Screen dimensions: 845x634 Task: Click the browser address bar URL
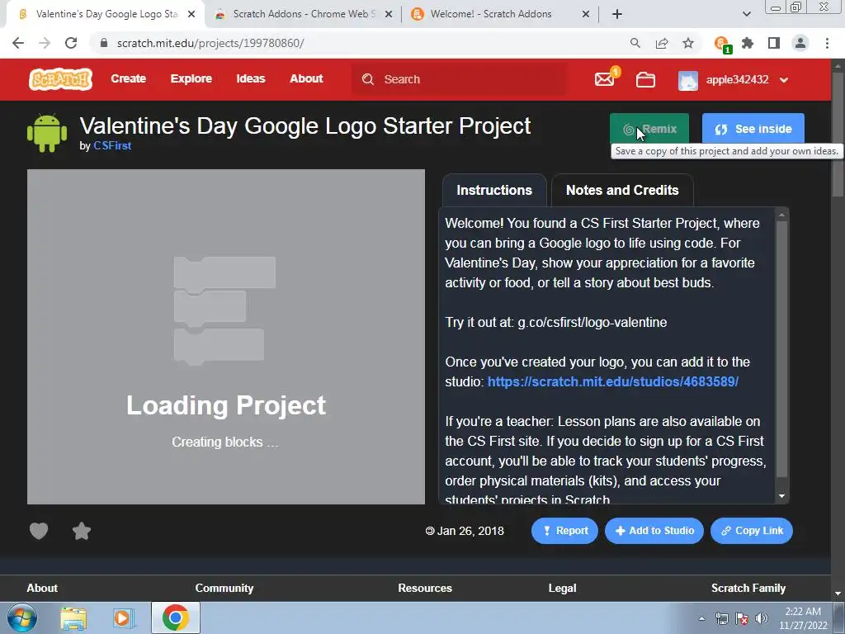(x=210, y=43)
